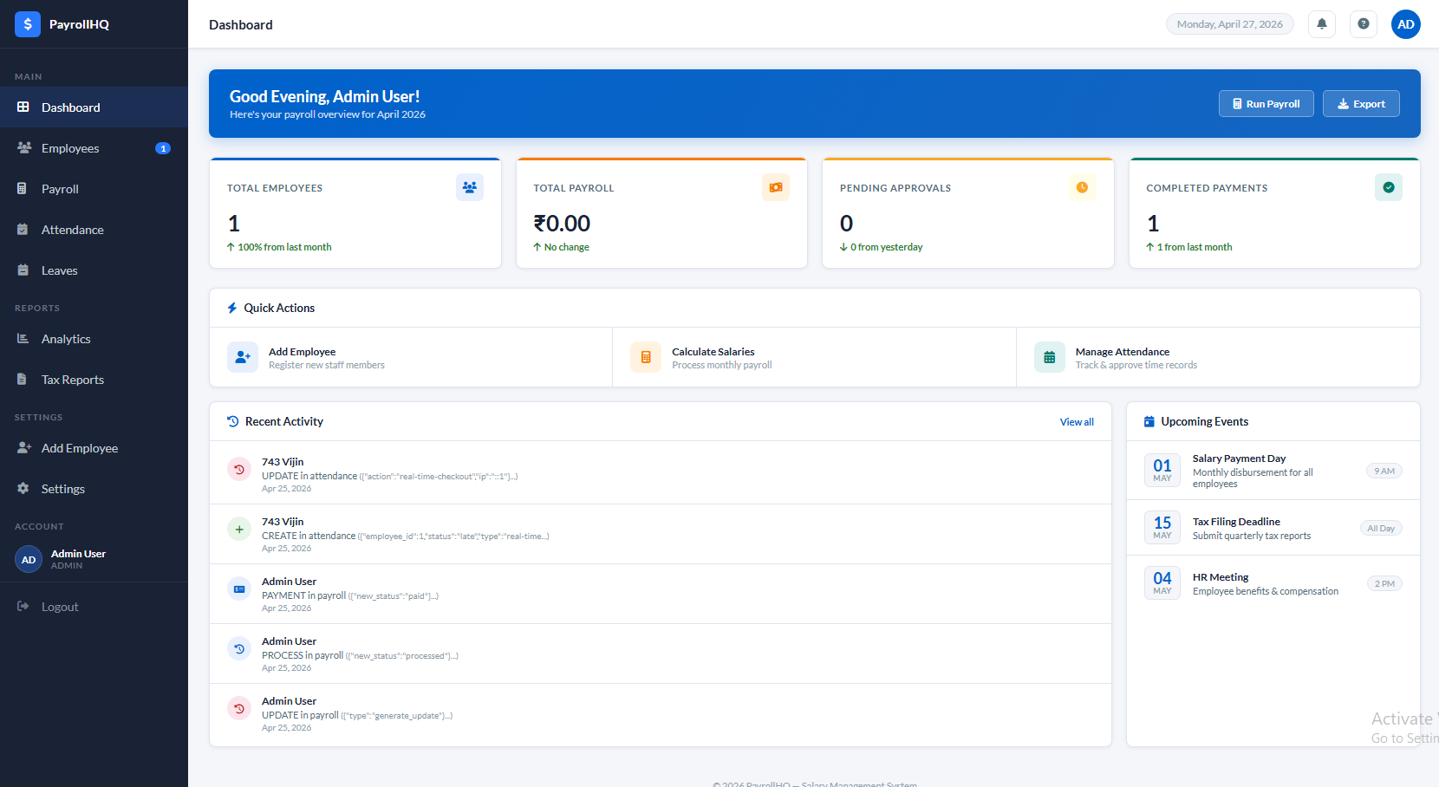1439x787 pixels.
Task: Click the Calculate Salaries calculator icon
Action: coord(645,357)
